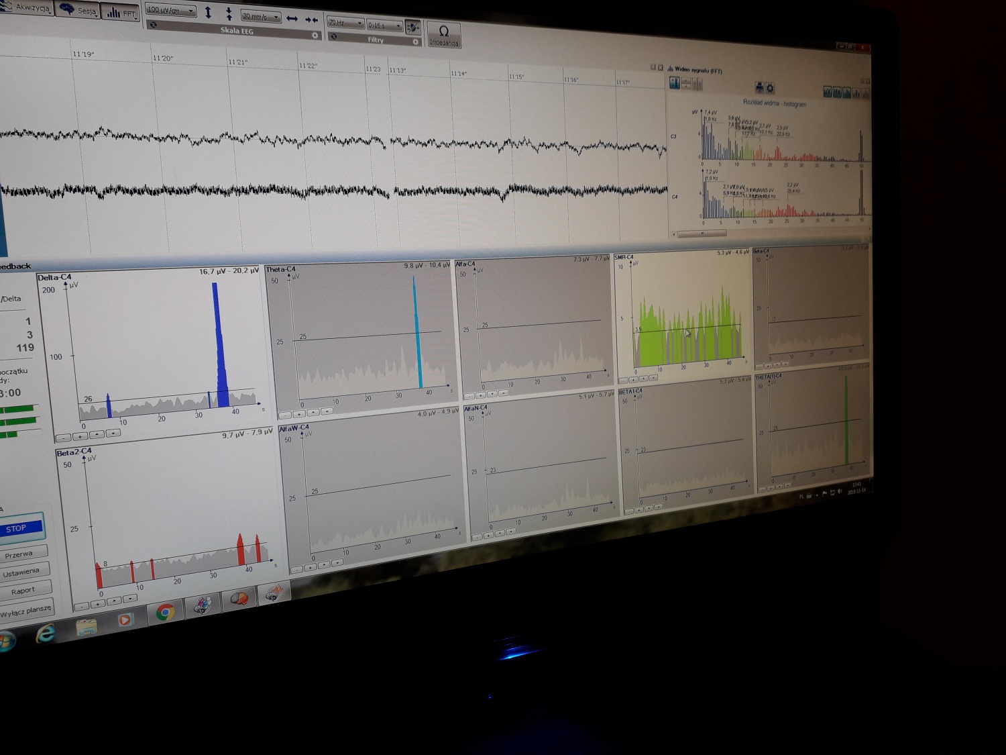
Task: Click down arrow under Delta-C4 chart
Action: click(113, 434)
